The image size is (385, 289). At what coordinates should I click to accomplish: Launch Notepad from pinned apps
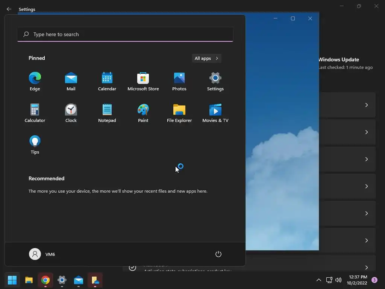pyautogui.click(x=107, y=113)
